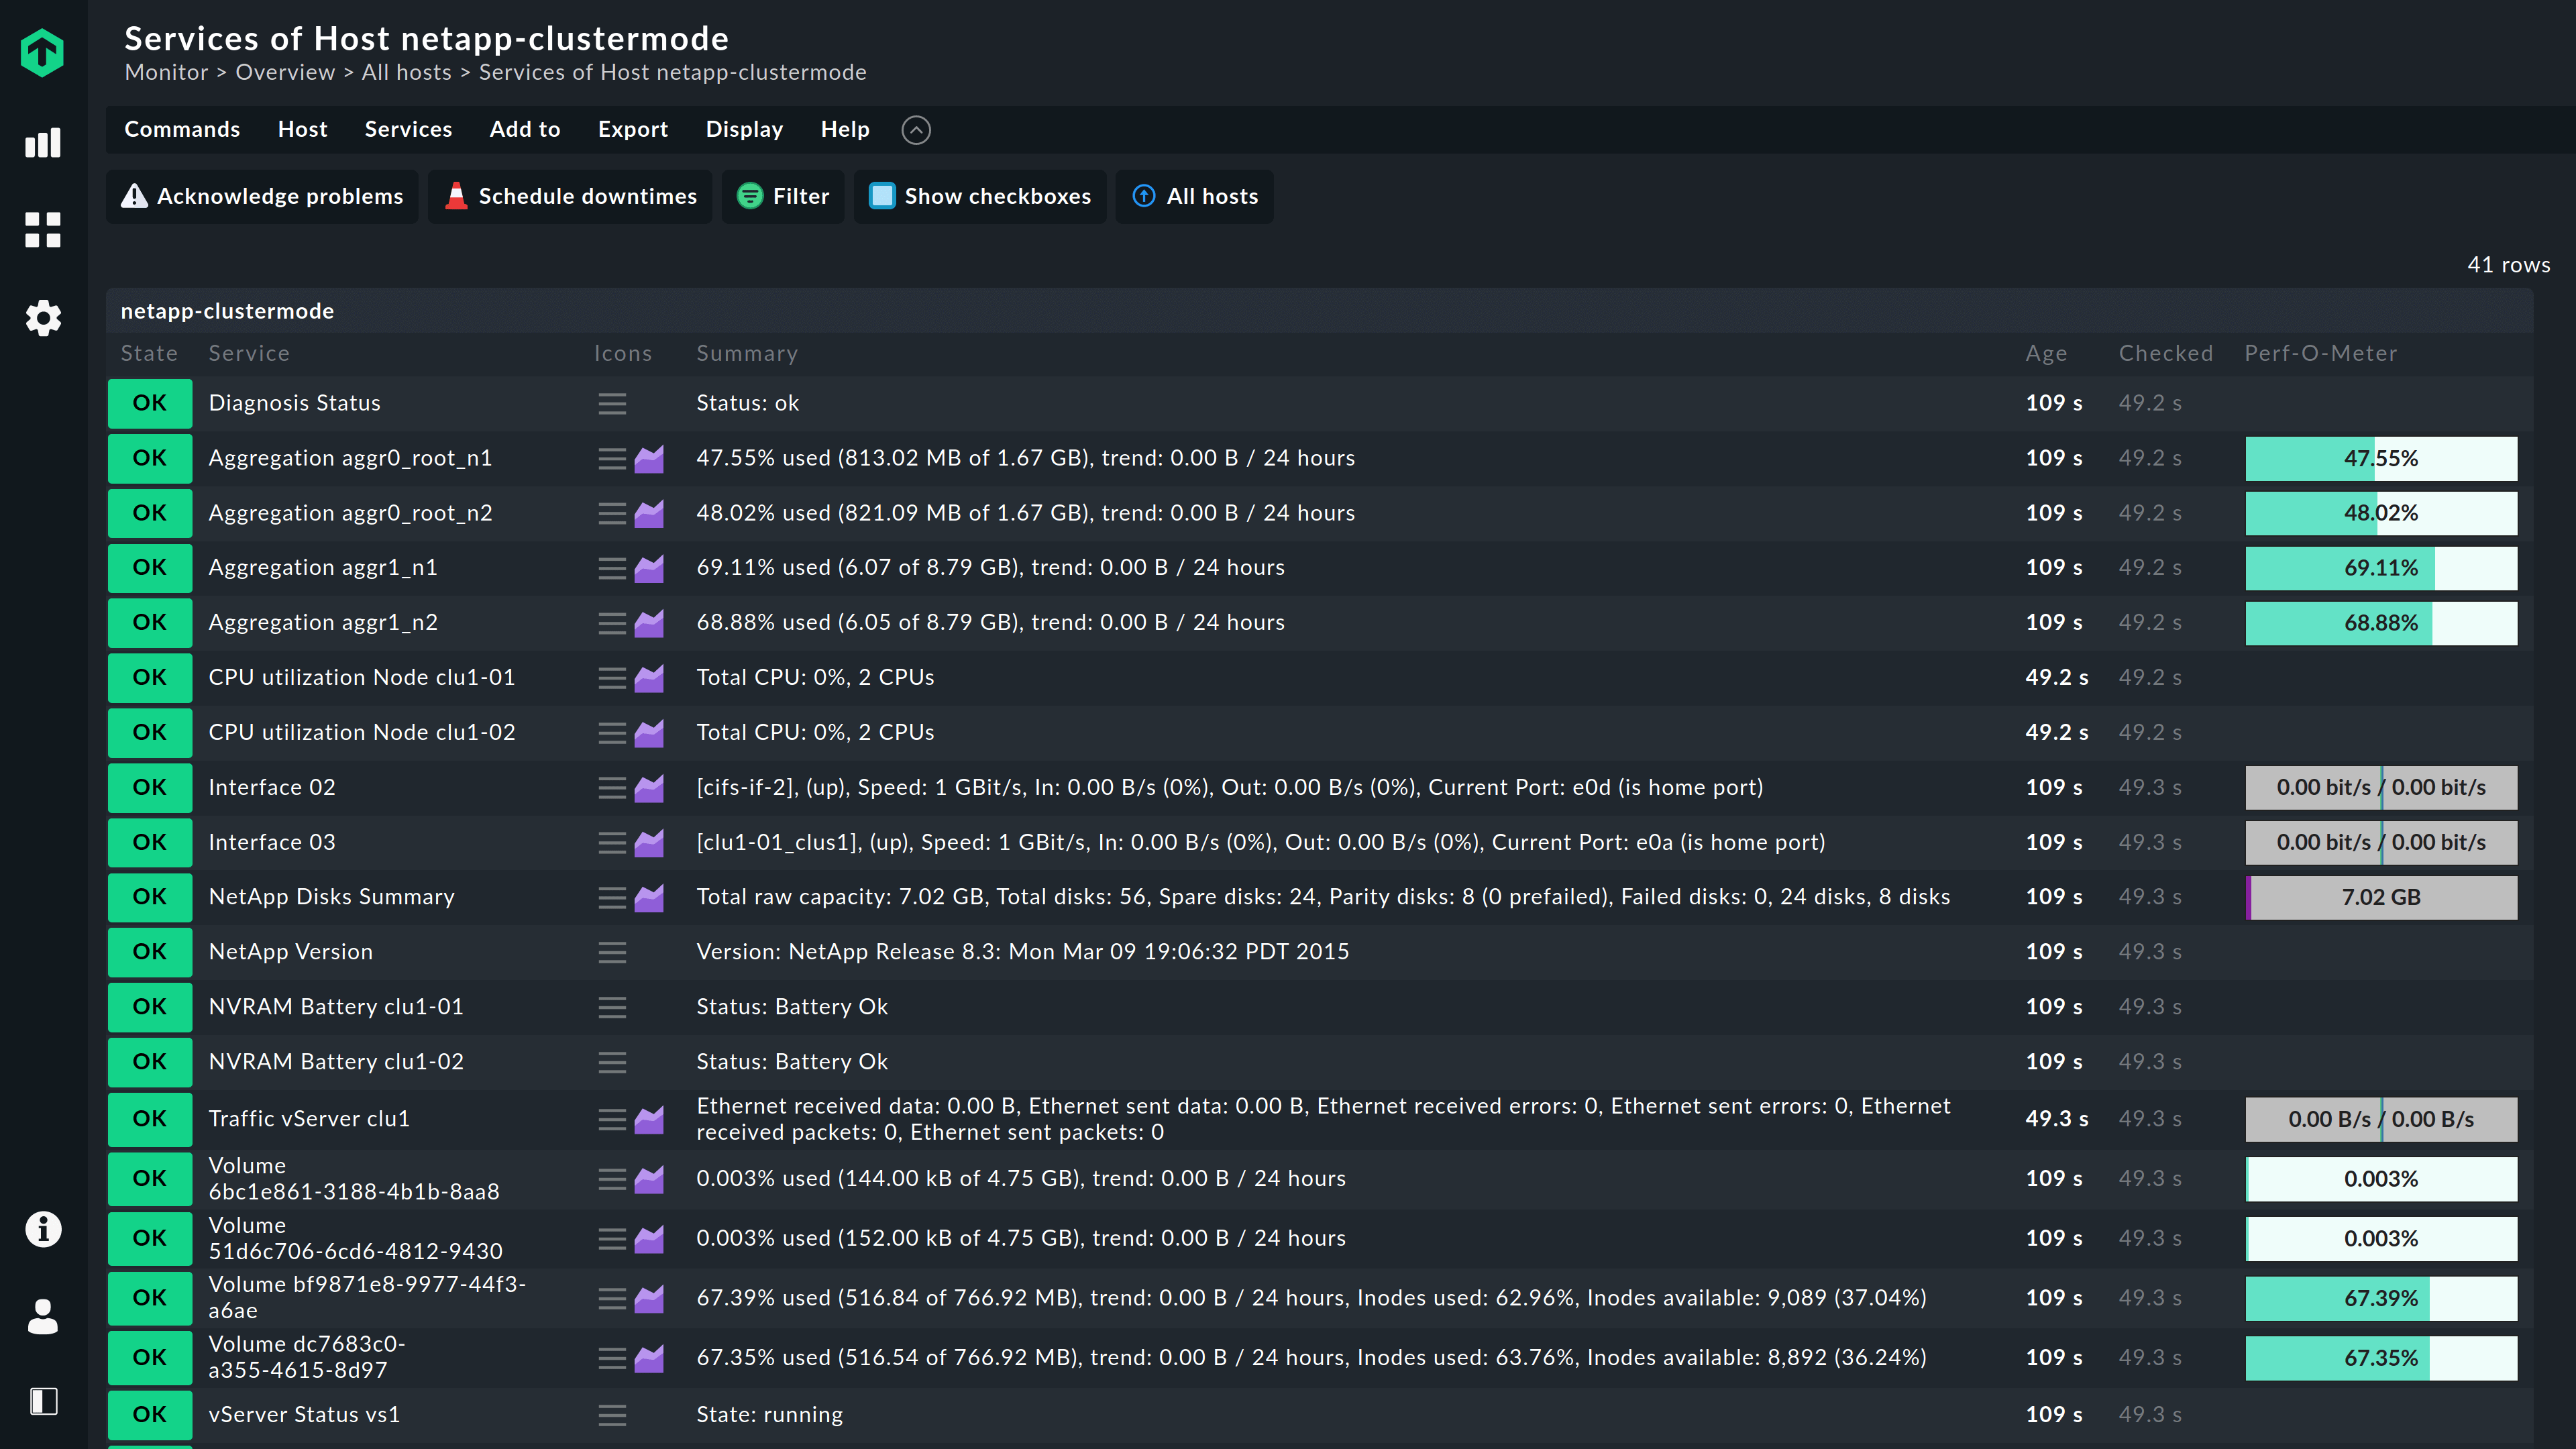The height and width of the screenshot is (1449, 2576).
Task: Open graph icon for NetApp Disks Summary
Action: click(649, 897)
